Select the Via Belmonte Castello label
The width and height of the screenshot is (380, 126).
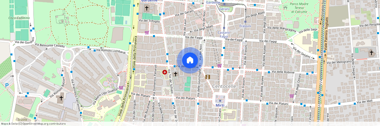(x=50, y=45)
